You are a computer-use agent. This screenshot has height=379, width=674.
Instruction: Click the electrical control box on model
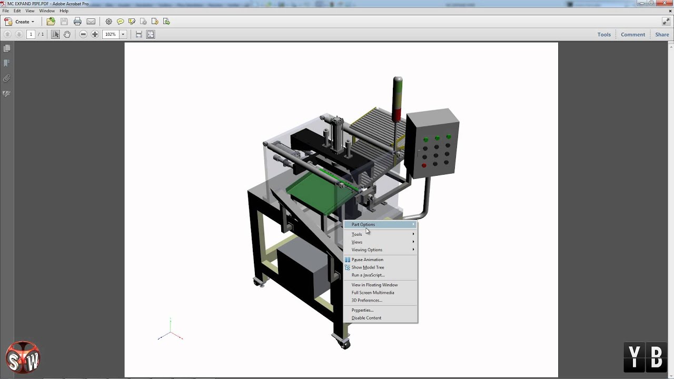432,143
